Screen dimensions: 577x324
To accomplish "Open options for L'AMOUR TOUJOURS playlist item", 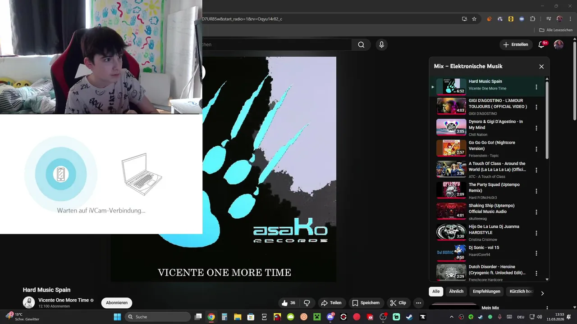I will click(536, 107).
